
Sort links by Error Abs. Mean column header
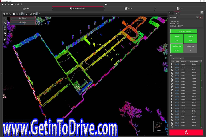(194, 61)
